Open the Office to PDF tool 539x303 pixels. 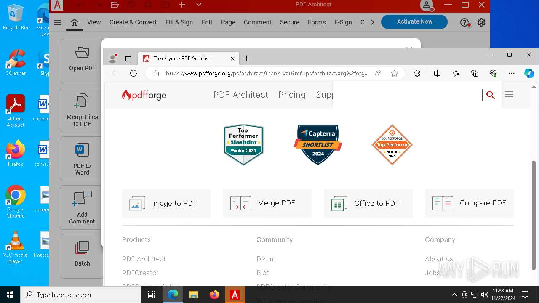click(368, 203)
